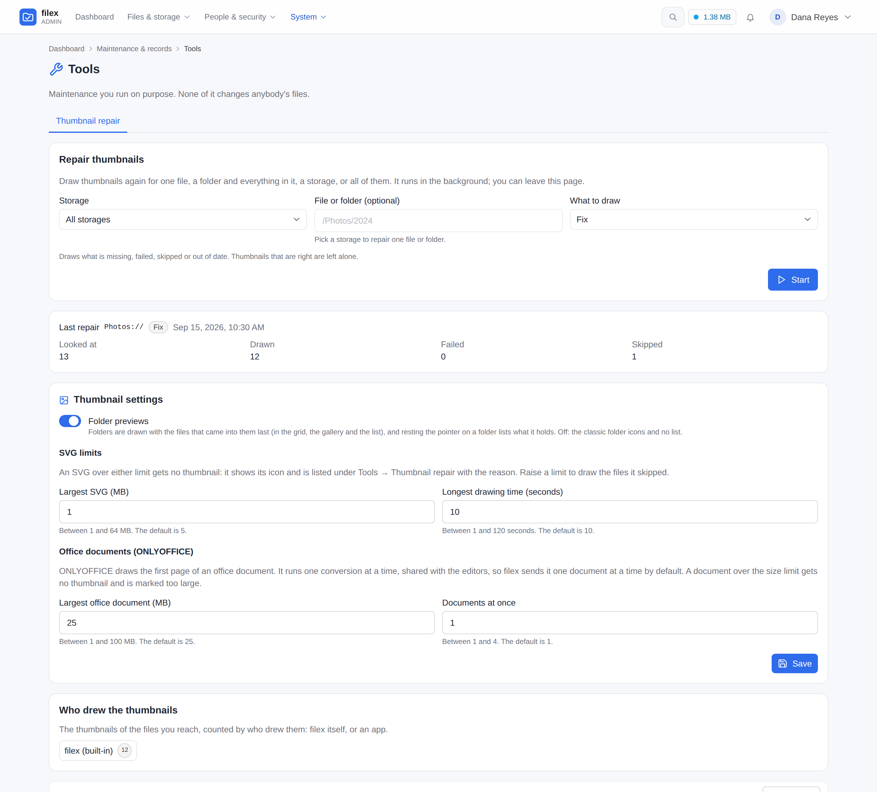This screenshot has height=792, width=877.
Task: Select the Thumbnail repair tab
Action: tap(88, 121)
